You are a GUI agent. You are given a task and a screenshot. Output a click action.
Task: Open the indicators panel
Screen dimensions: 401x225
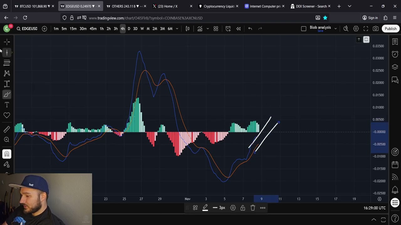click(x=200, y=29)
